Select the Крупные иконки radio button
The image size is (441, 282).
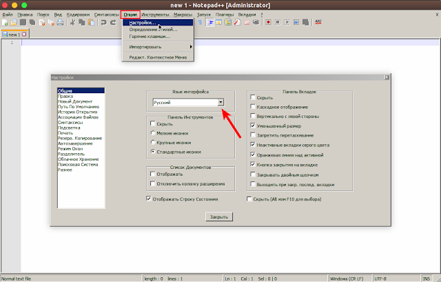point(153,142)
